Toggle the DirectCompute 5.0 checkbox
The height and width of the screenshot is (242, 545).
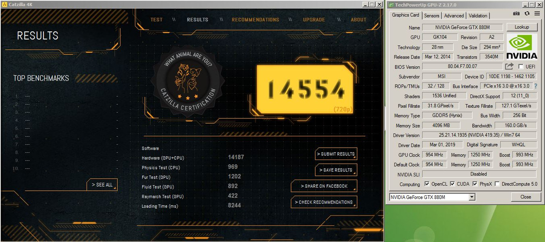click(x=497, y=184)
